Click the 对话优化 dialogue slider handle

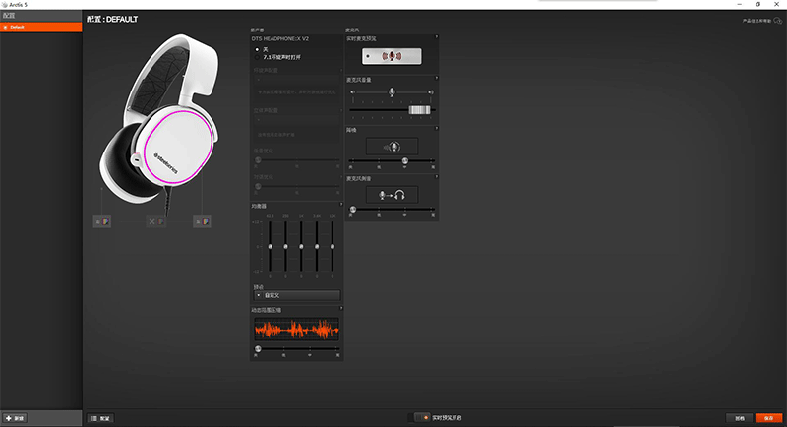(x=258, y=186)
